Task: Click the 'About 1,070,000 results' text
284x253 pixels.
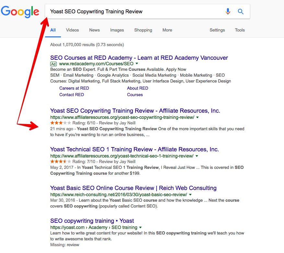Action: coord(87,44)
